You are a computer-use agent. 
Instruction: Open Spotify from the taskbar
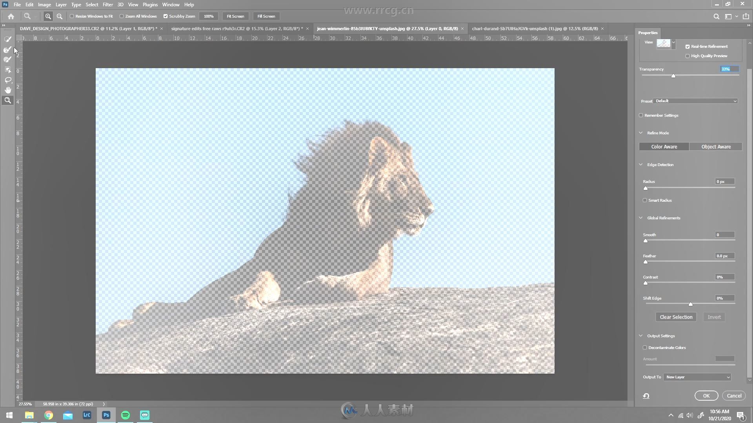(125, 415)
